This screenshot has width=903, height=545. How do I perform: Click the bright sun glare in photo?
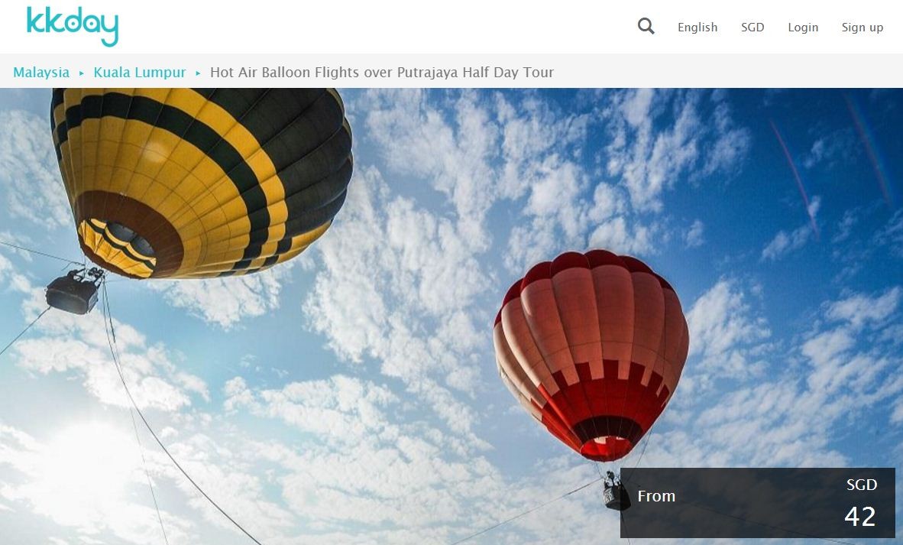pyautogui.click(x=75, y=472)
